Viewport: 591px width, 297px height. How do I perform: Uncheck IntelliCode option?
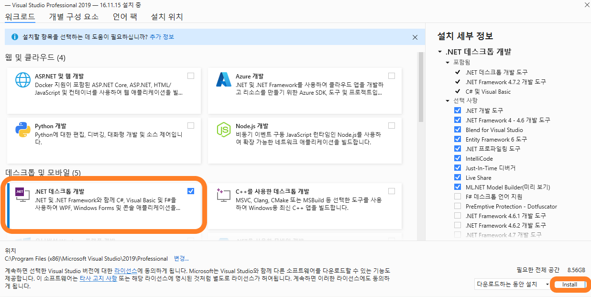(458, 158)
